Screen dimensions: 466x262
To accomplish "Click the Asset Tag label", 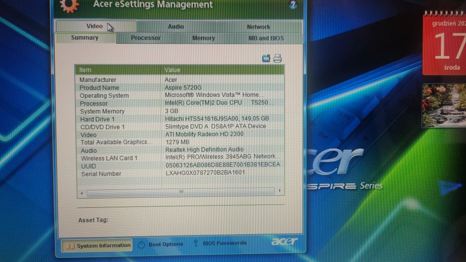I will point(93,220).
